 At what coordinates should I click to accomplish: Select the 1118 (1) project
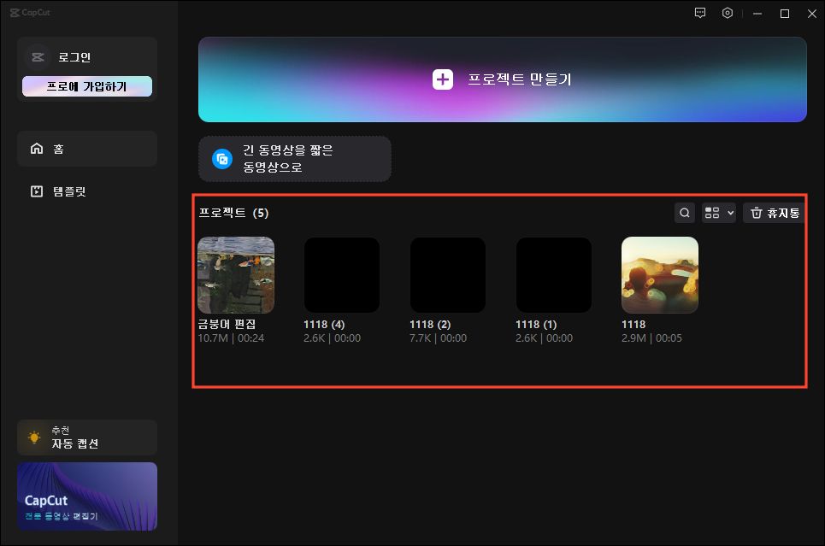point(553,274)
